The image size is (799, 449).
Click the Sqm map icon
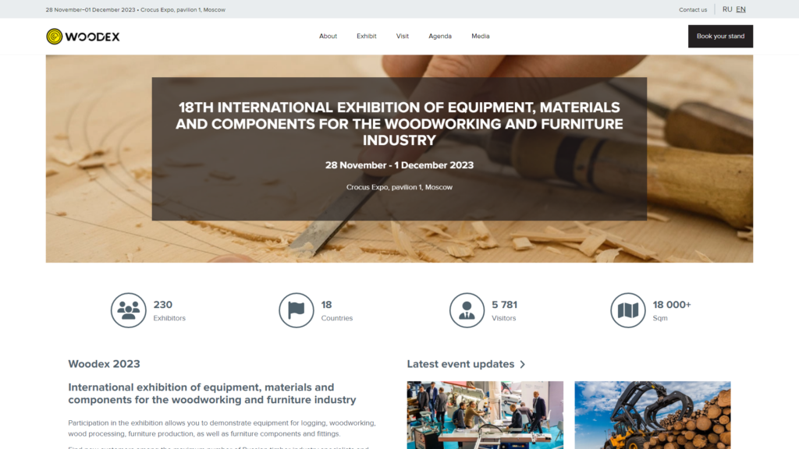click(628, 310)
